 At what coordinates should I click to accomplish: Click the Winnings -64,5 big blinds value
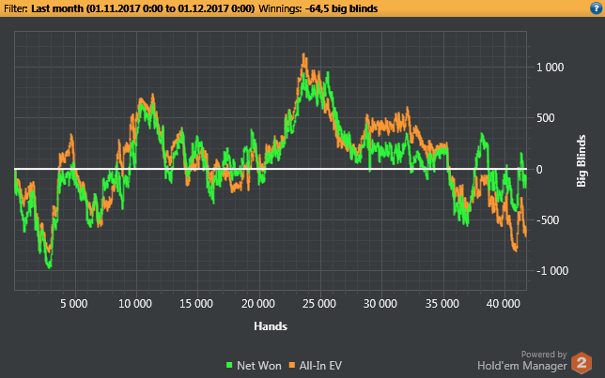[341, 8]
